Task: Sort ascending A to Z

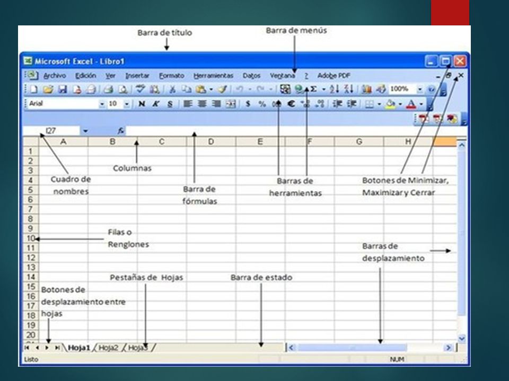Action: [x=334, y=89]
